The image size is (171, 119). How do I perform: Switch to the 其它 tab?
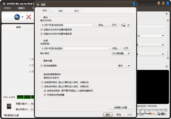76,11
